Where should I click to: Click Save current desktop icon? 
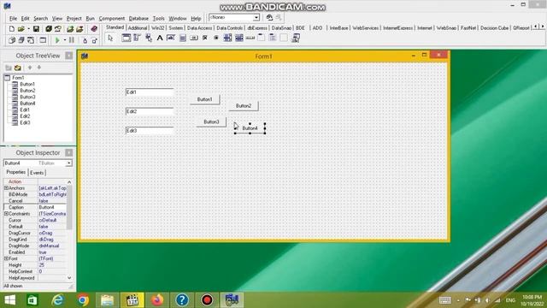[269, 17]
